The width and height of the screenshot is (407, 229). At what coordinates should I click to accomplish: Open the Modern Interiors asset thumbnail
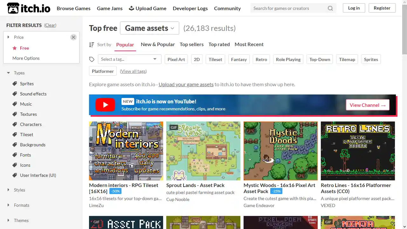coord(126,151)
